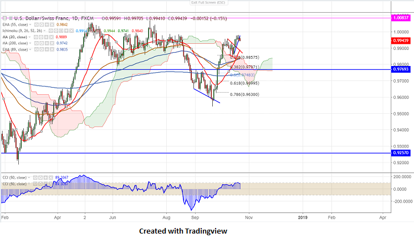414x238 pixels.
Task: Click the magenta 1.00837 price label
Action: tap(401, 18)
